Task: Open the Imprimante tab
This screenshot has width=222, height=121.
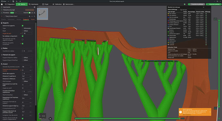Action: (33, 4)
